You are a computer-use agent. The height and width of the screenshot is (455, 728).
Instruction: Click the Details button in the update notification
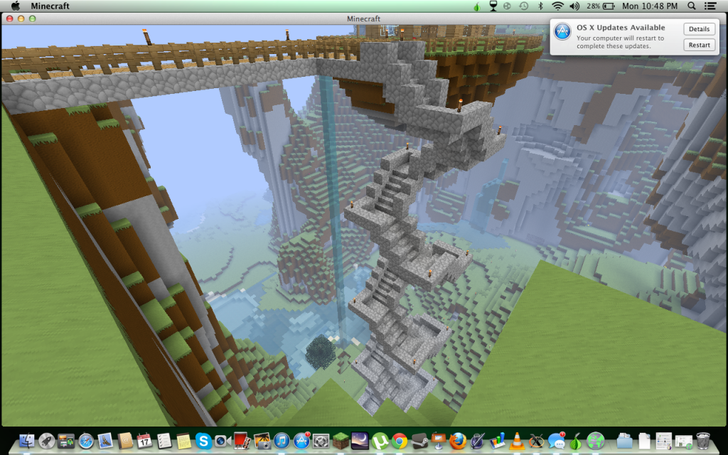699,28
